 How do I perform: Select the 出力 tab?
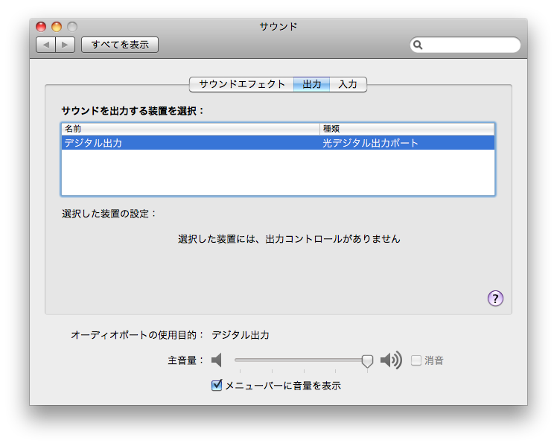click(311, 85)
